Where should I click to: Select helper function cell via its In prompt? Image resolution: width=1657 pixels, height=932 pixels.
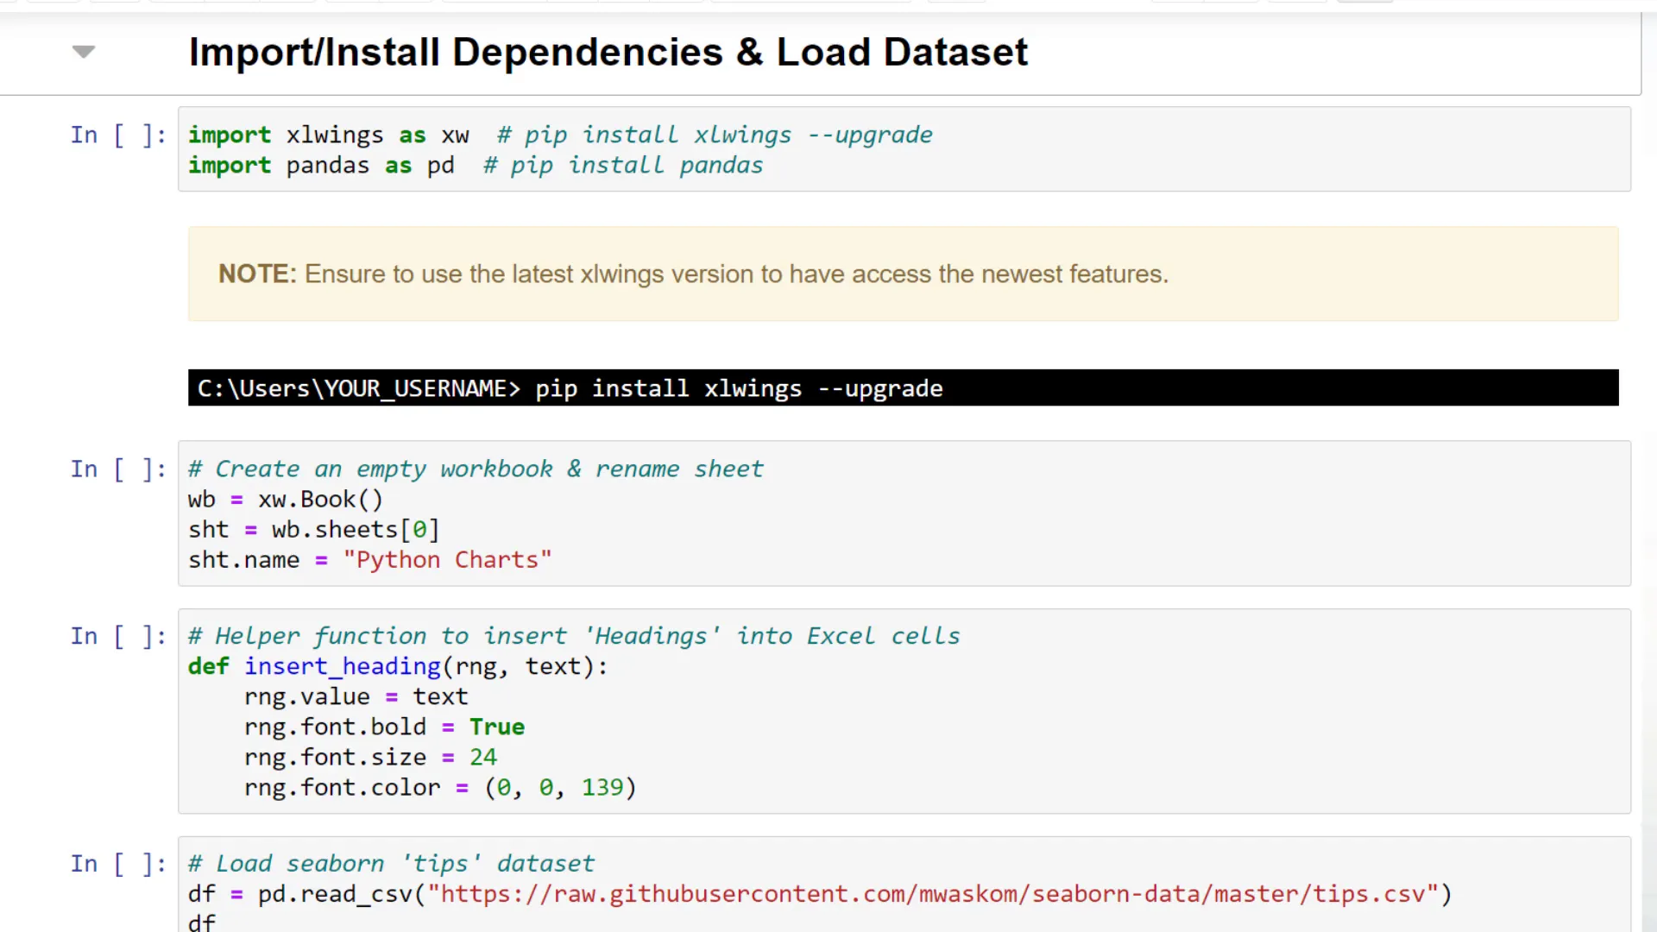pos(117,637)
